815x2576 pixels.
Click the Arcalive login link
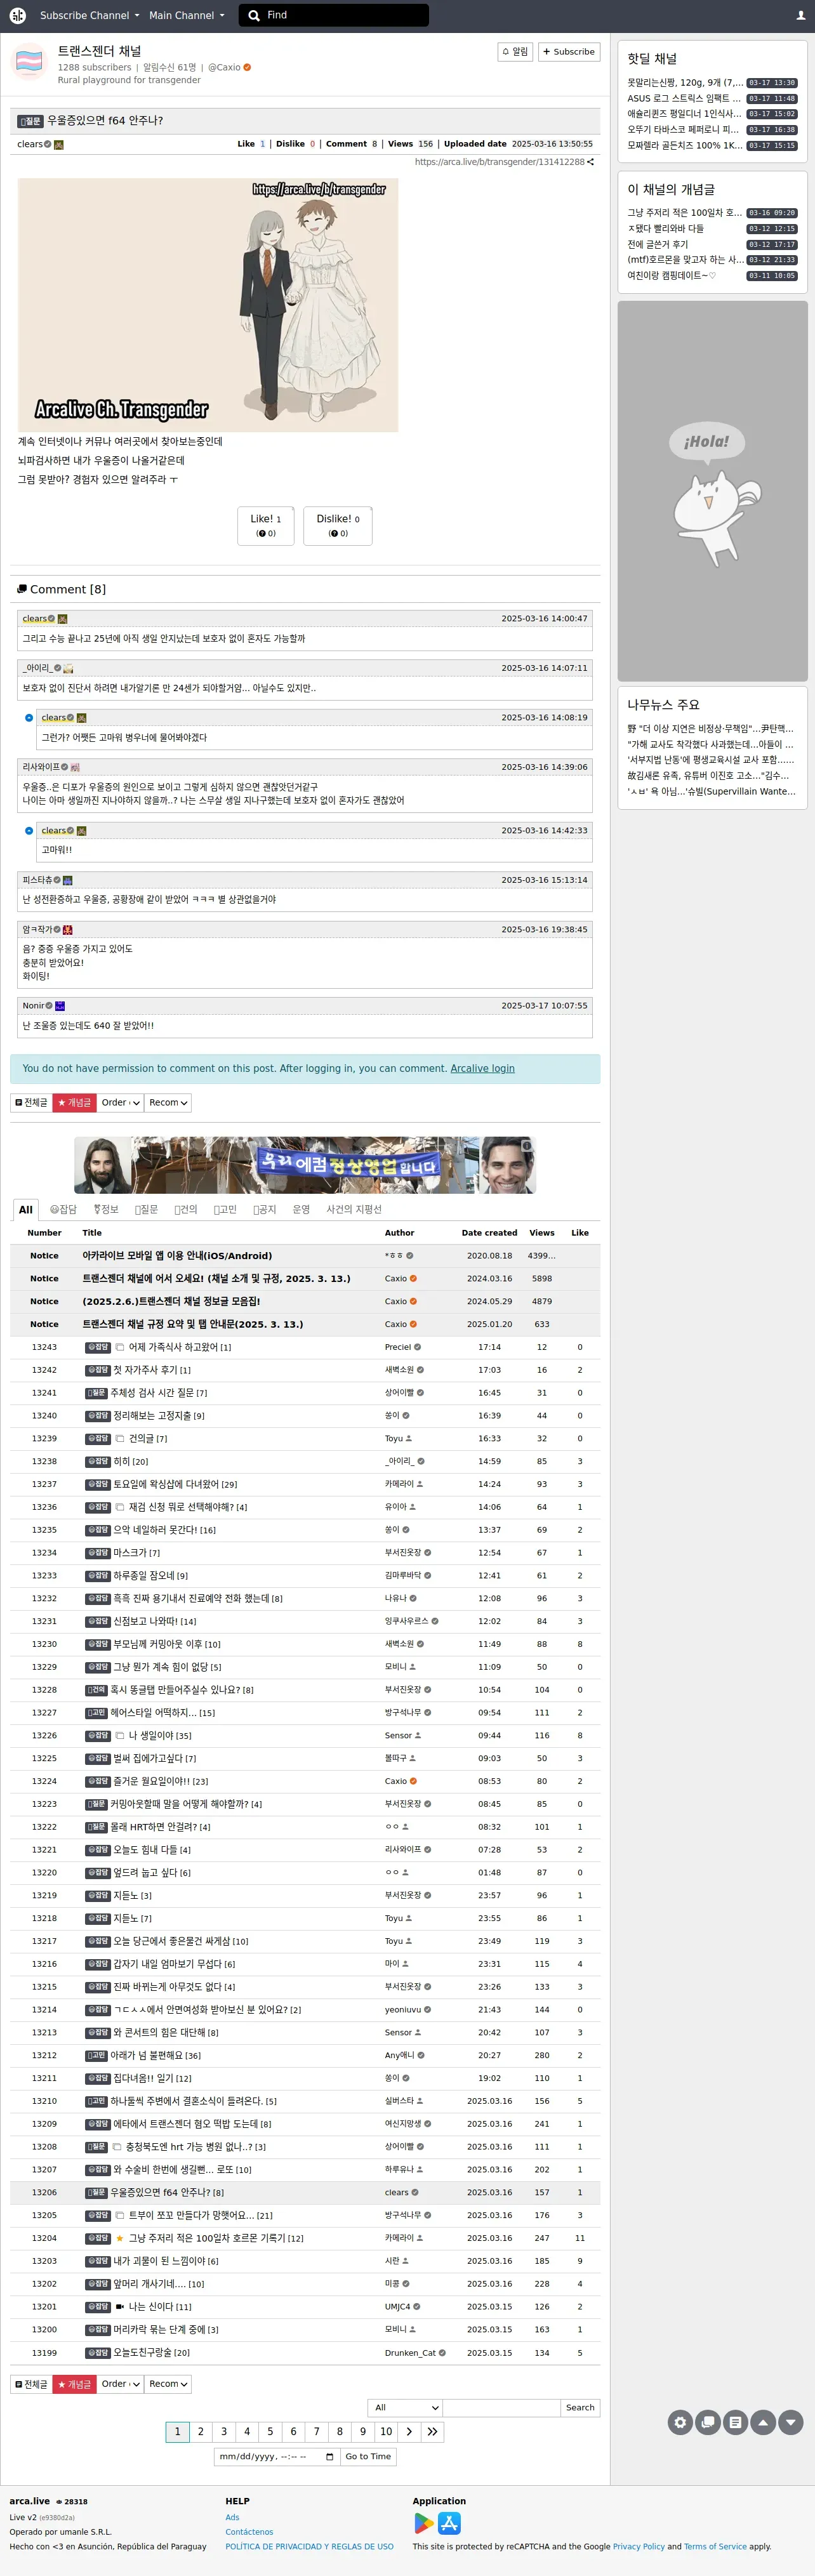click(482, 1068)
